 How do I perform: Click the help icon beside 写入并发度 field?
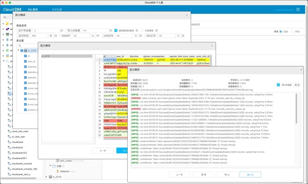pos(111,31)
